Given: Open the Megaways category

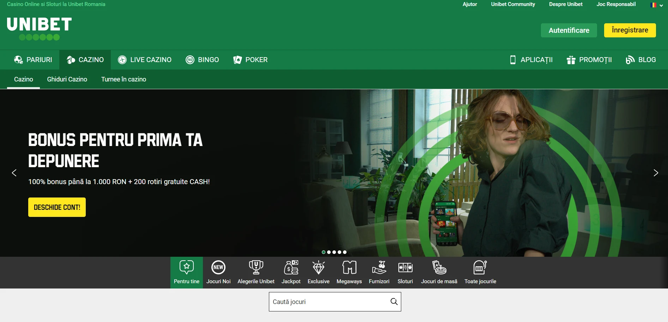Looking at the screenshot, I should [349, 273].
